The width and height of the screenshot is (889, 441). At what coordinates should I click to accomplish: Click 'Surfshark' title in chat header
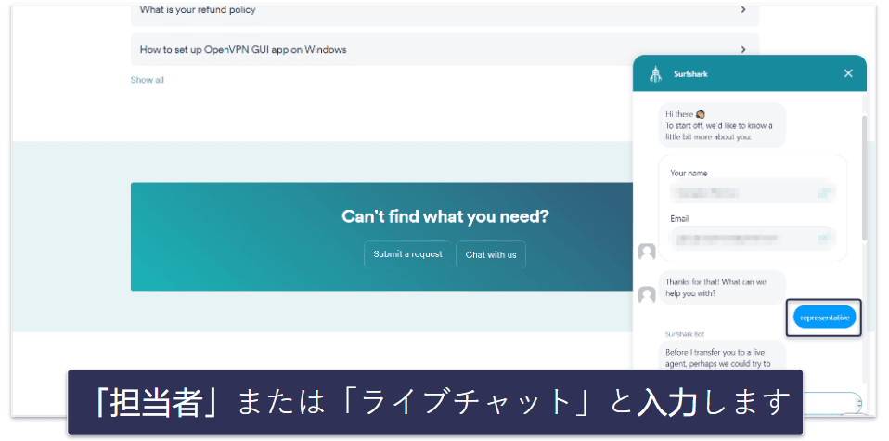click(690, 73)
